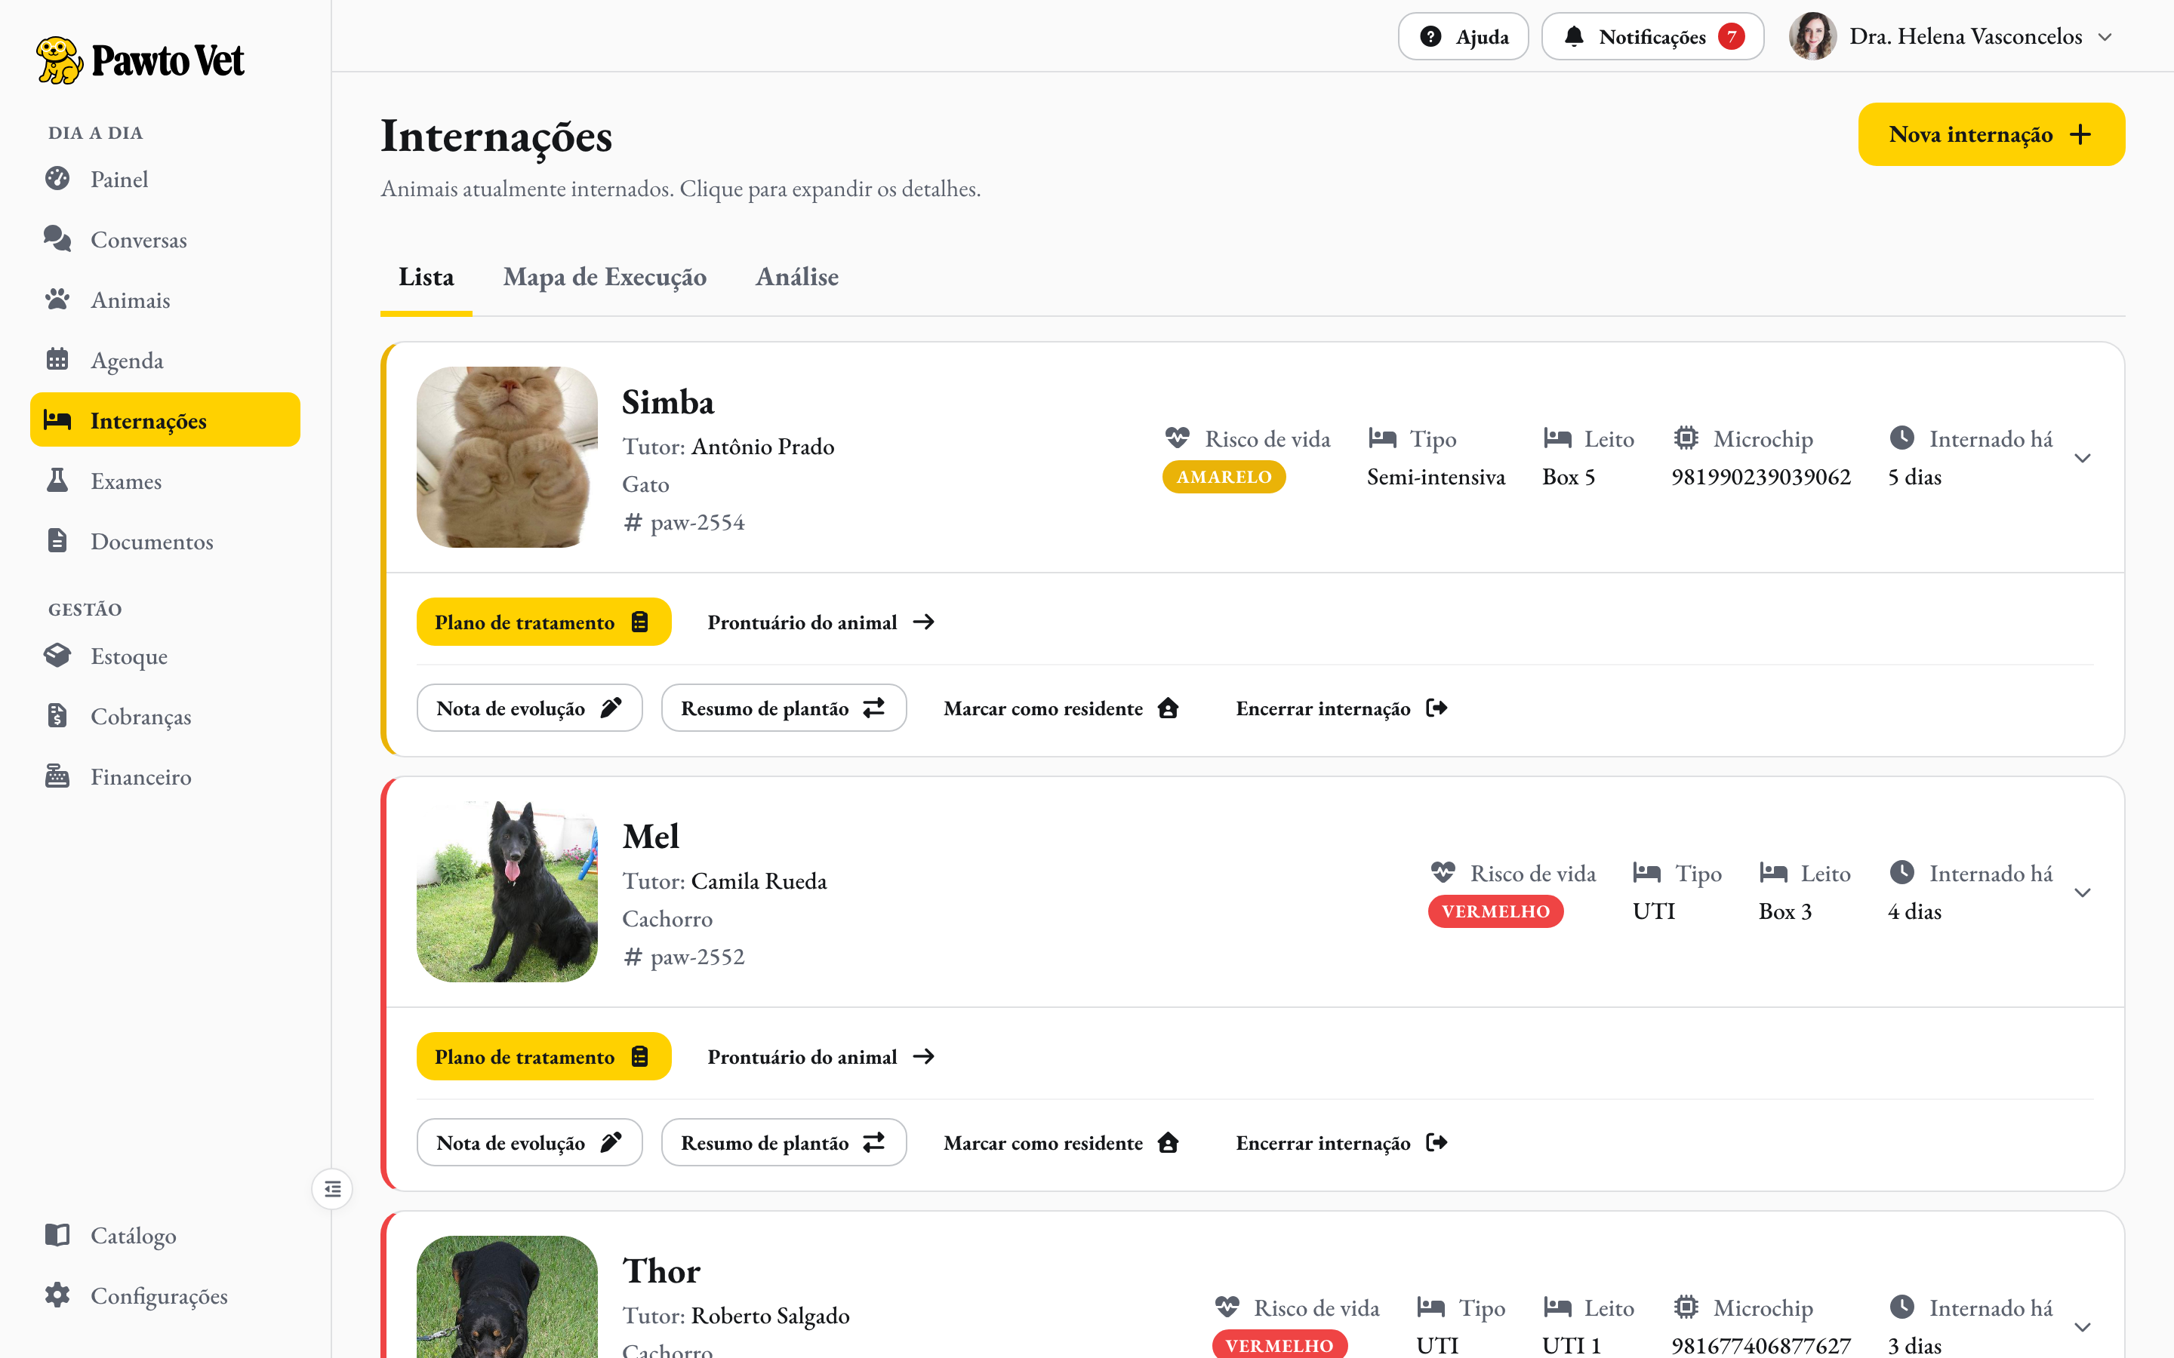Click Mel's dog photo thumbnail
The image size is (2174, 1358).
507,892
